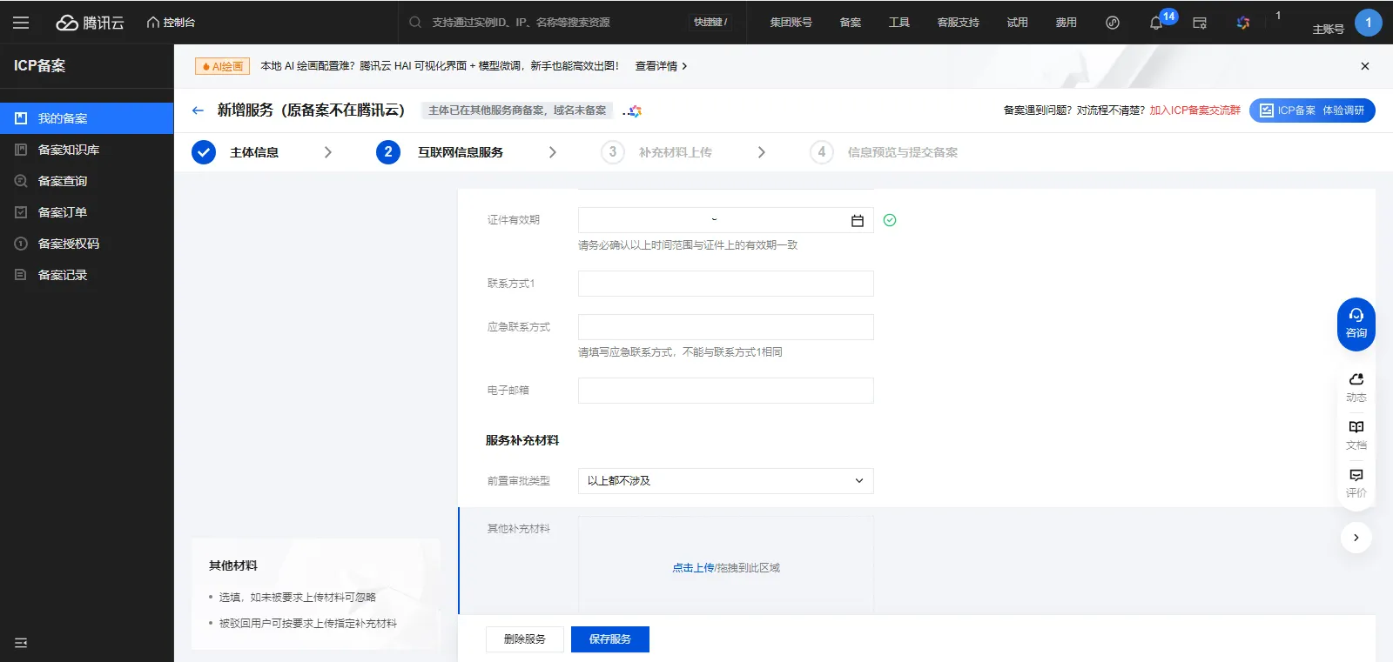Open the 集团账号 menu

[x=791, y=23]
